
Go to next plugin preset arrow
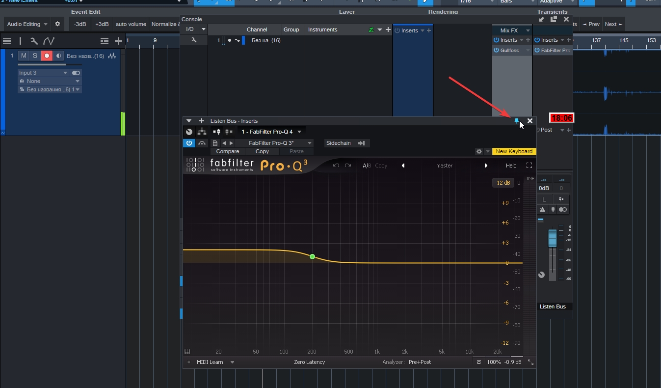coord(232,143)
